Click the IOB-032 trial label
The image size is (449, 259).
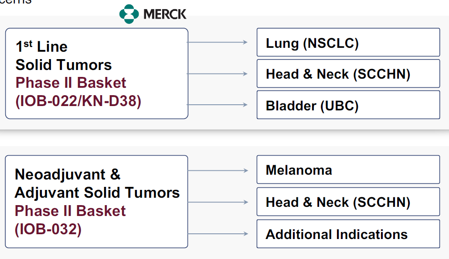48,229
